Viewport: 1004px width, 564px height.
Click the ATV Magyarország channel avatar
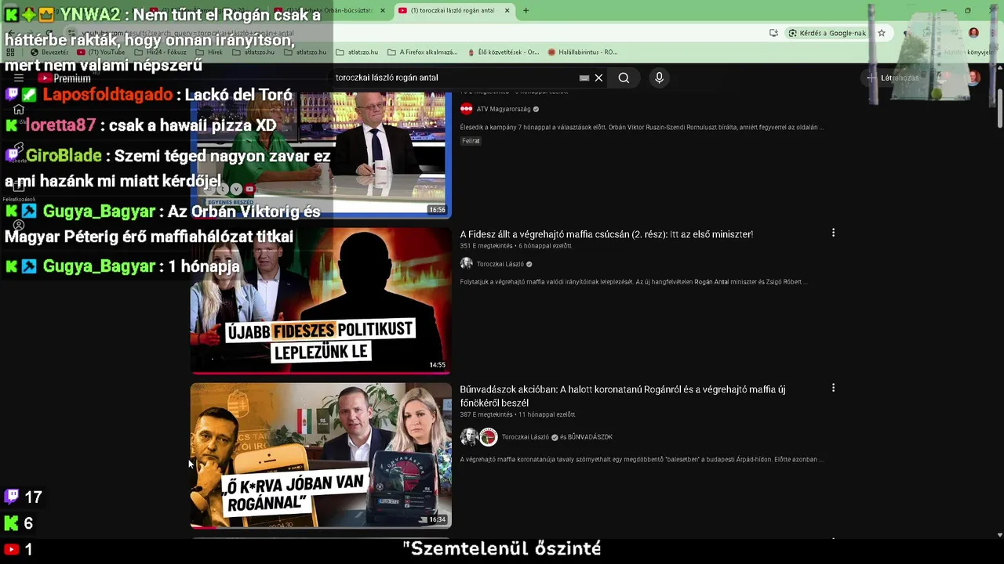[467, 109]
